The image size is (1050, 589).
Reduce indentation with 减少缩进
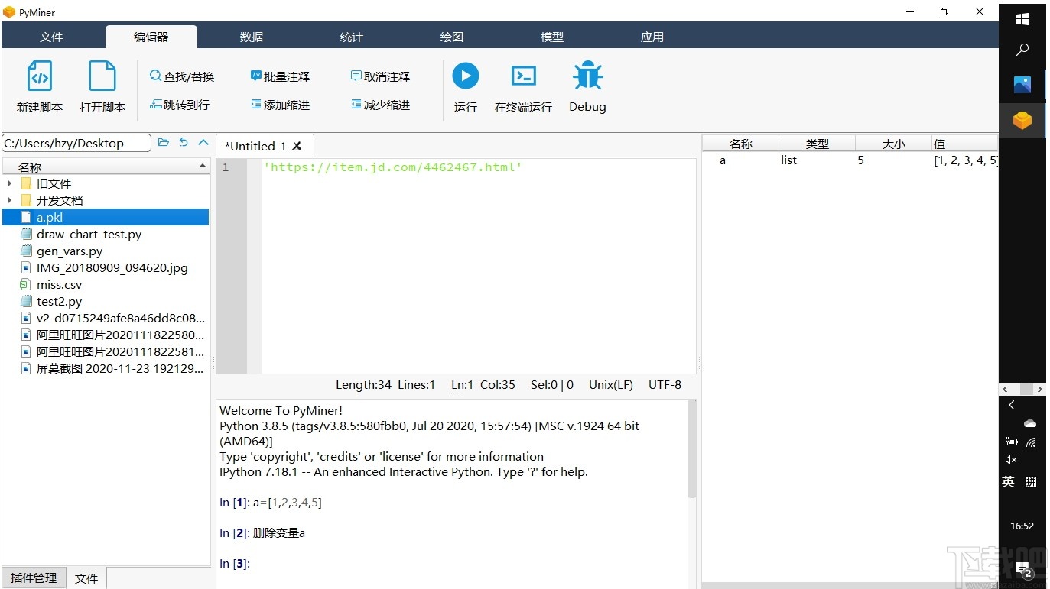380,105
